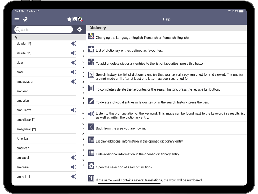Click filled star icon in Help list

coord(91,49)
